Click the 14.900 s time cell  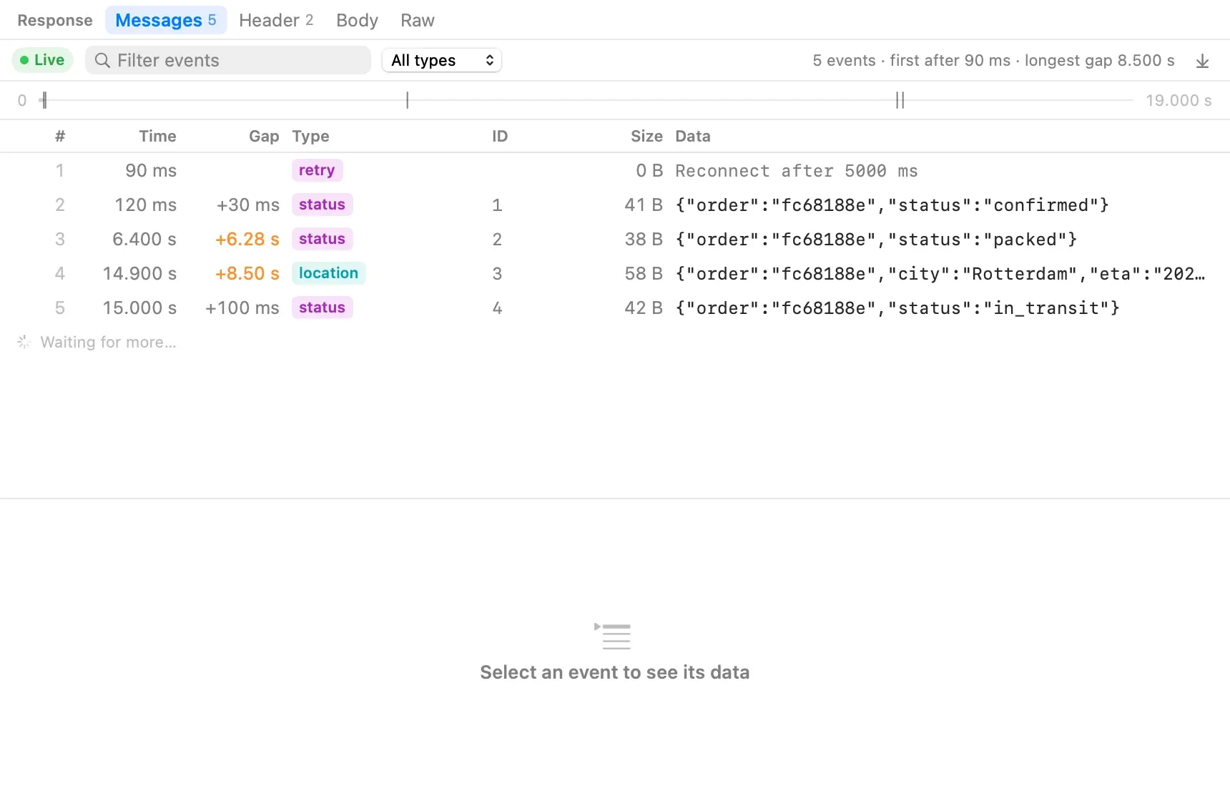pos(139,273)
